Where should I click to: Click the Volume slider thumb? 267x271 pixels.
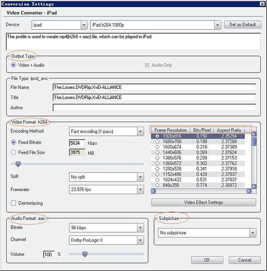pos(85,254)
